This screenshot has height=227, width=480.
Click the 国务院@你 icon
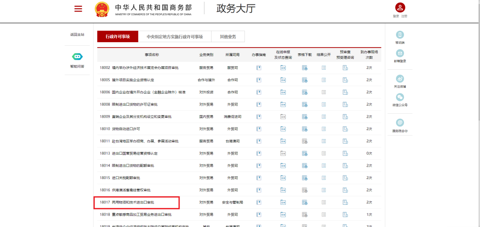[400, 123]
